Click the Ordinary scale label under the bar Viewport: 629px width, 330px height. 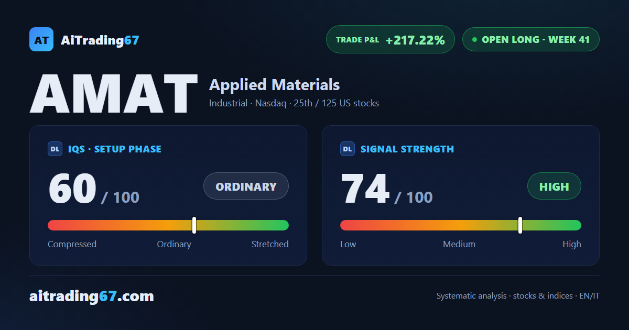coord(174,244)
